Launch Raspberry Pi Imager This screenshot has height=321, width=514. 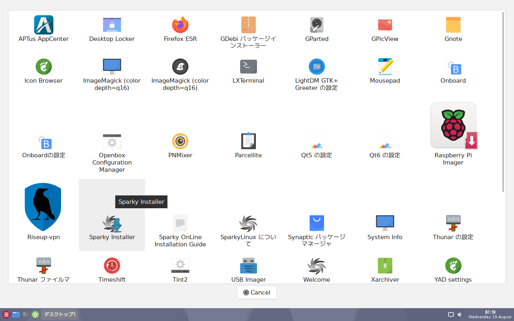click(453, 134)
